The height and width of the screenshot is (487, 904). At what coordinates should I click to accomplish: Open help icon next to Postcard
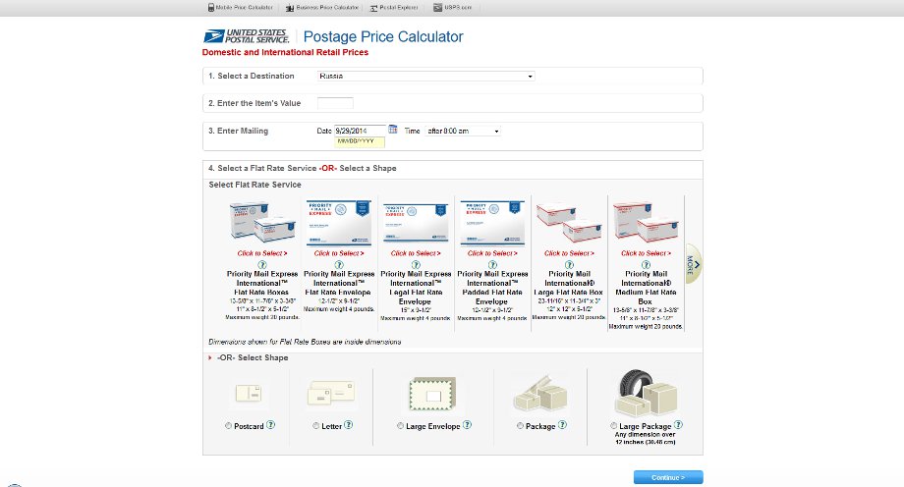(x=270, y=425)
